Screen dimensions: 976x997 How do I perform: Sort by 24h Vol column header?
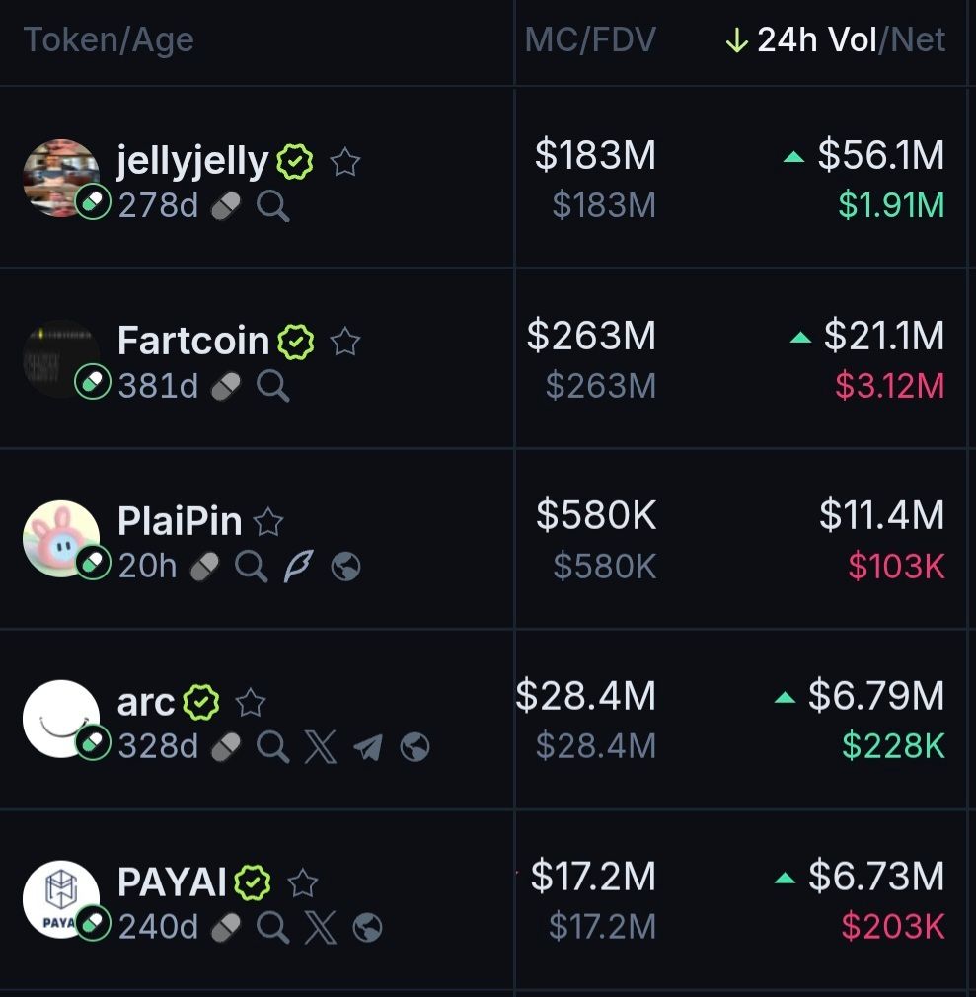pos(816,40)
